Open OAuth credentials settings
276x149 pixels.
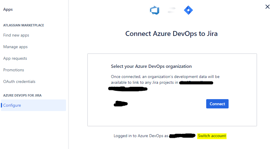point(19,81)
